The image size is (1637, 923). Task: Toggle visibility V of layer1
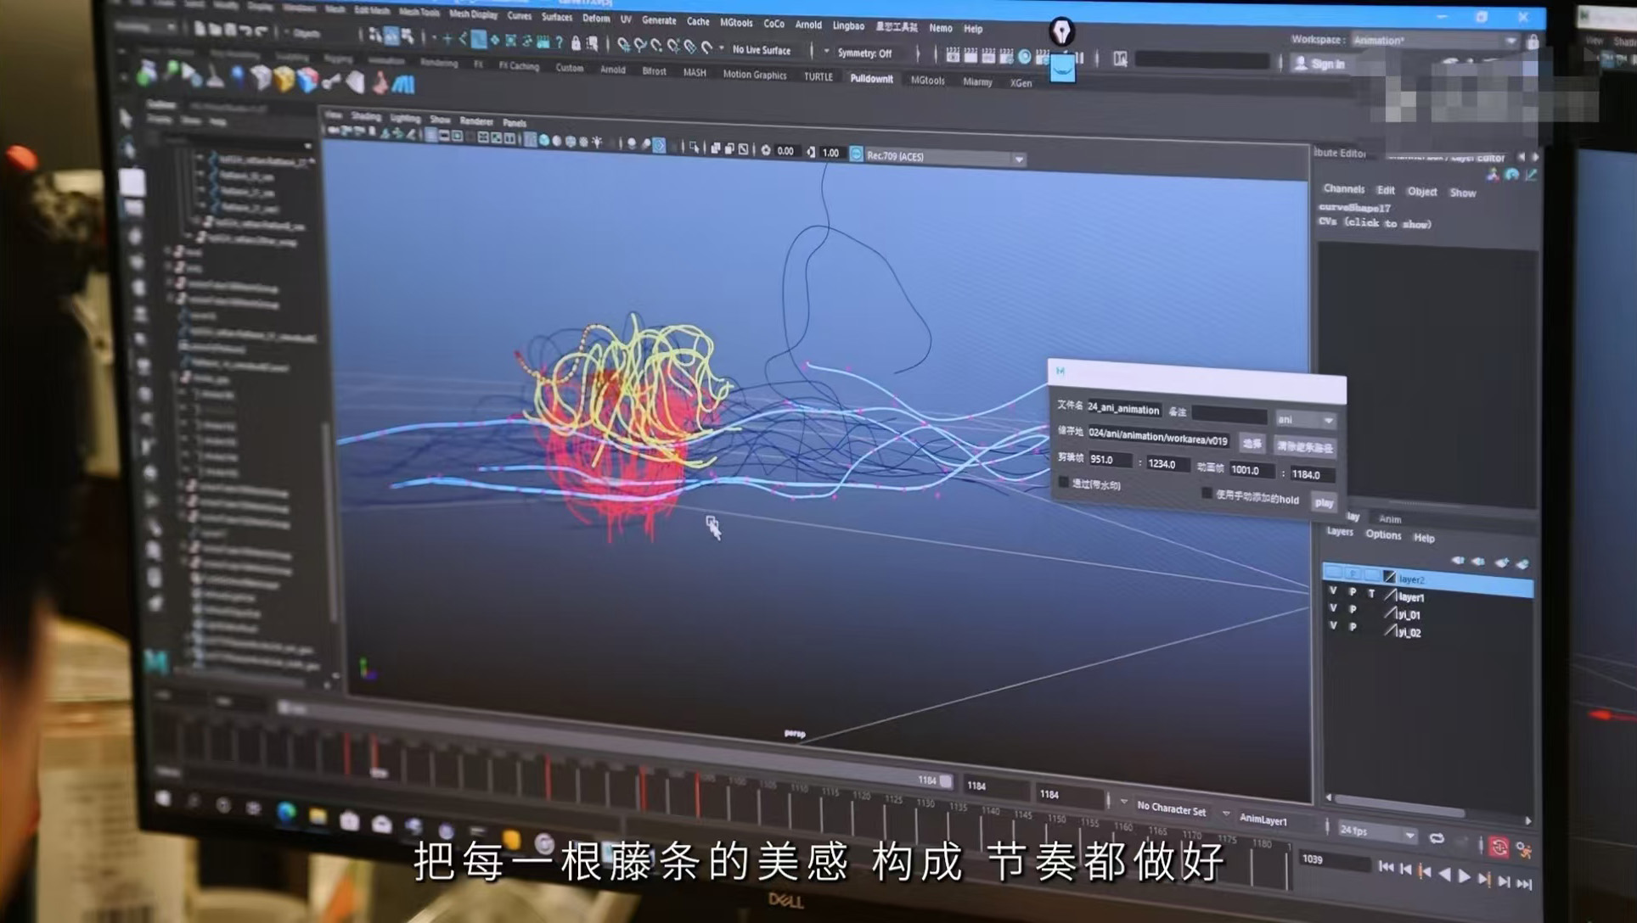click(1333, 590)
